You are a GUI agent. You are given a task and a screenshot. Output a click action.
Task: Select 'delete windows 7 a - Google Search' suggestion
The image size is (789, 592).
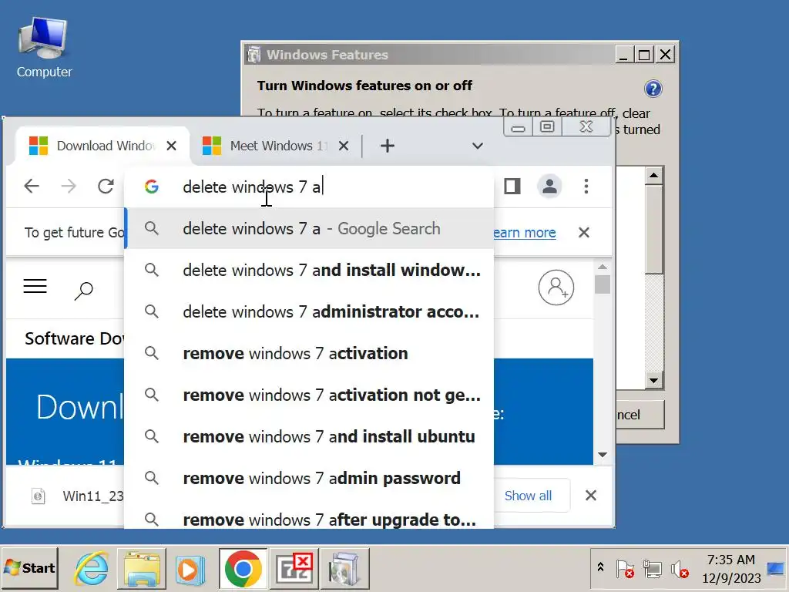point(309,228)
